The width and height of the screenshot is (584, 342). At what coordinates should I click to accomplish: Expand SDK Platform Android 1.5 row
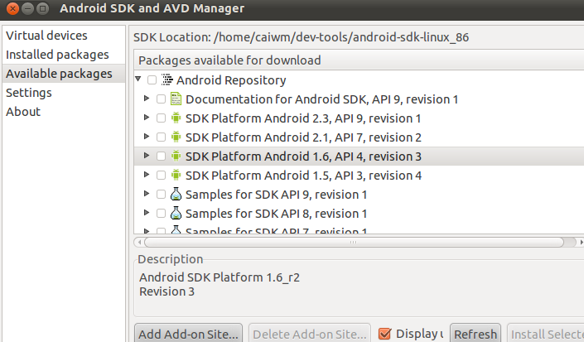[147, 174]
